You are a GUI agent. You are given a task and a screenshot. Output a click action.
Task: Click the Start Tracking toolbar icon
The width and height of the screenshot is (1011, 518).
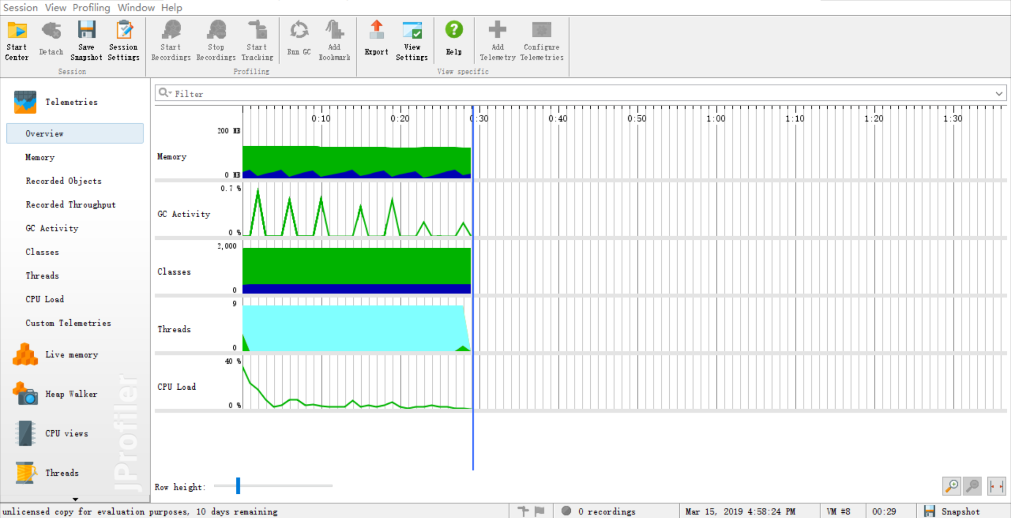[x=257, y=30]
